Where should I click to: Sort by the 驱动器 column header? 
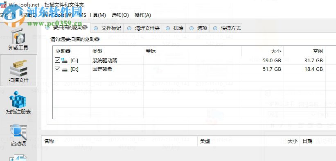pos(71,51)
